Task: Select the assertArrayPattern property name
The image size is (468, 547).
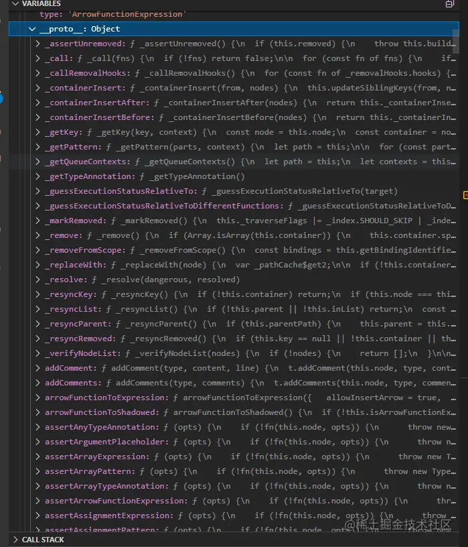Action: [90, 471]
